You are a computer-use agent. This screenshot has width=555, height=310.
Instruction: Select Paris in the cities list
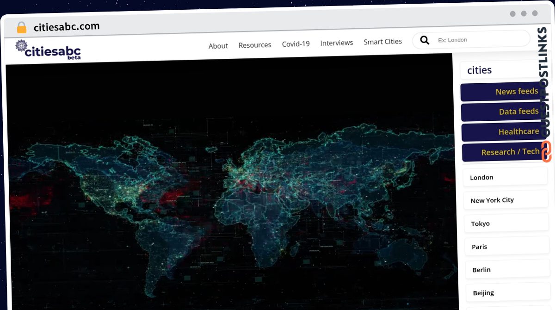507,247
